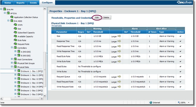The width and height of the screenshot is (196, 107).
Task: Toggle Active checkmark for Request Queue
Action: (181, 77)
